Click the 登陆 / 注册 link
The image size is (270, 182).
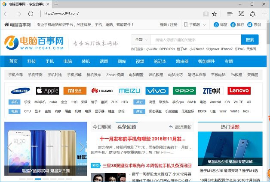click(x=169, y=25)
